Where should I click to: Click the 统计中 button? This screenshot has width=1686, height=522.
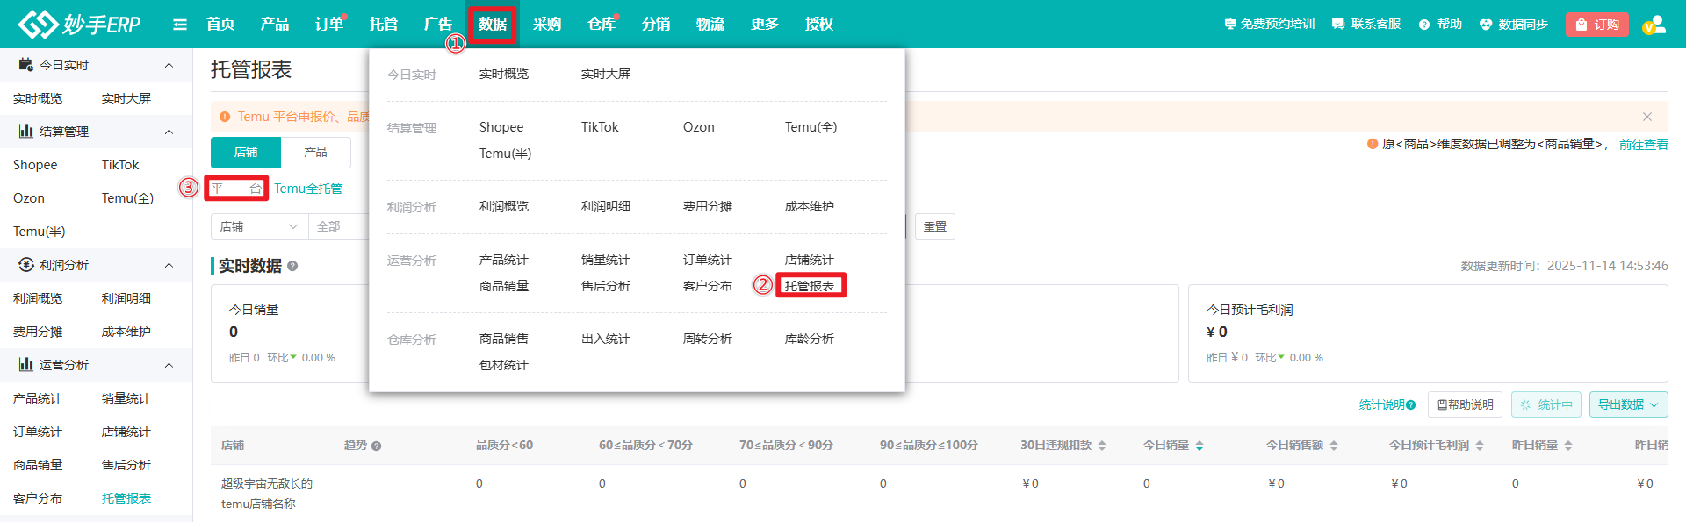coord(1546,404)
